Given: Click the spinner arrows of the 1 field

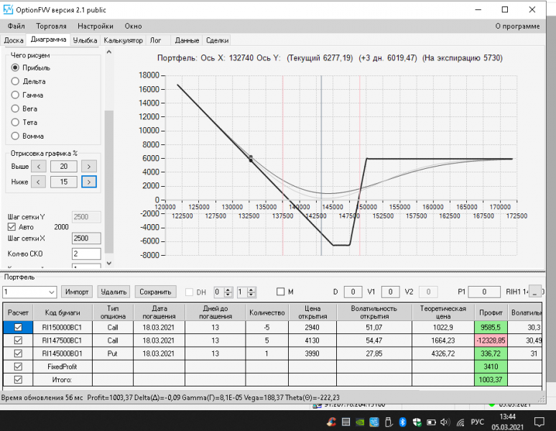Looking at the screenshot, I should point(251,292).
